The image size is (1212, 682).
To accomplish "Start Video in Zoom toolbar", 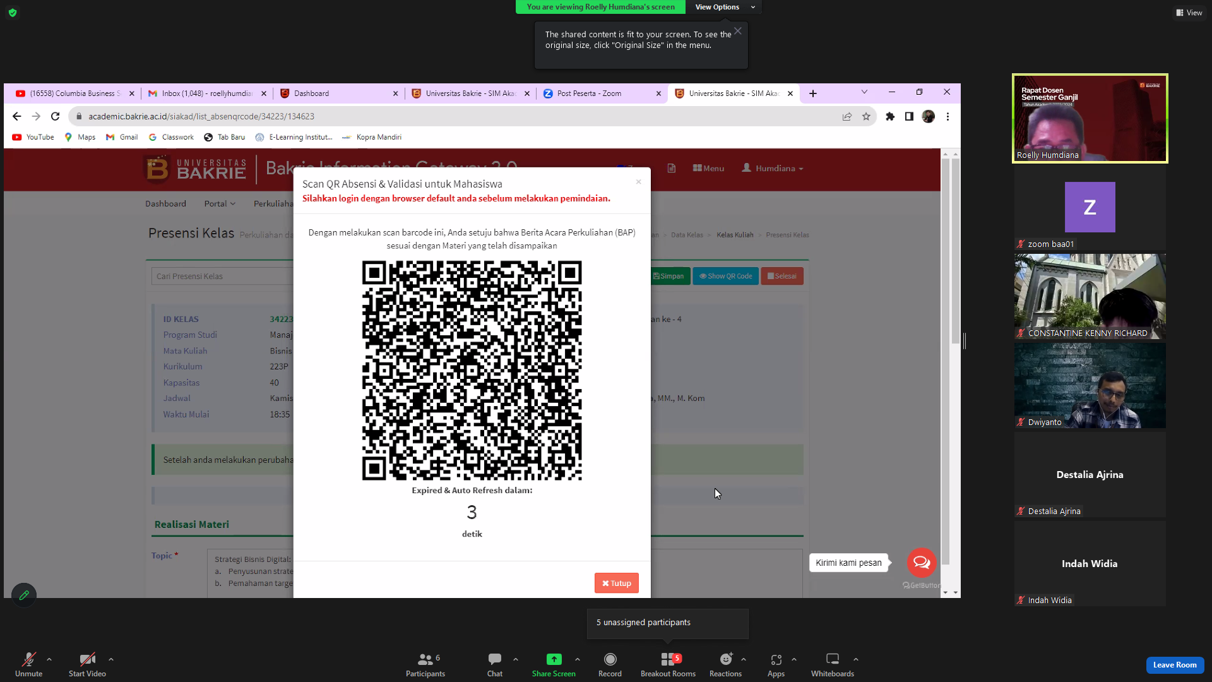I will tap(87, 664).
